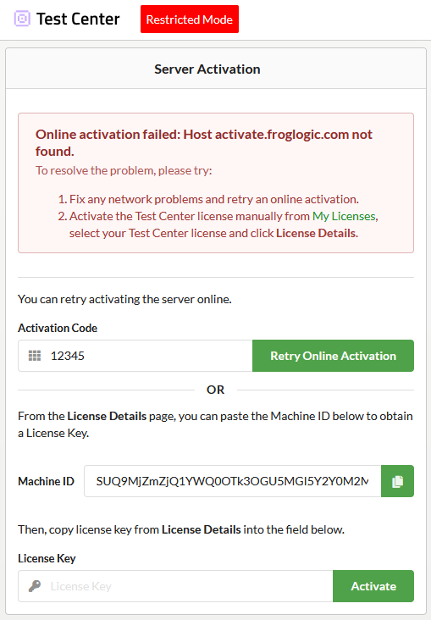The image size is (431, 620).
Task: Click the Retry Online Activation button
Action: 333,356
